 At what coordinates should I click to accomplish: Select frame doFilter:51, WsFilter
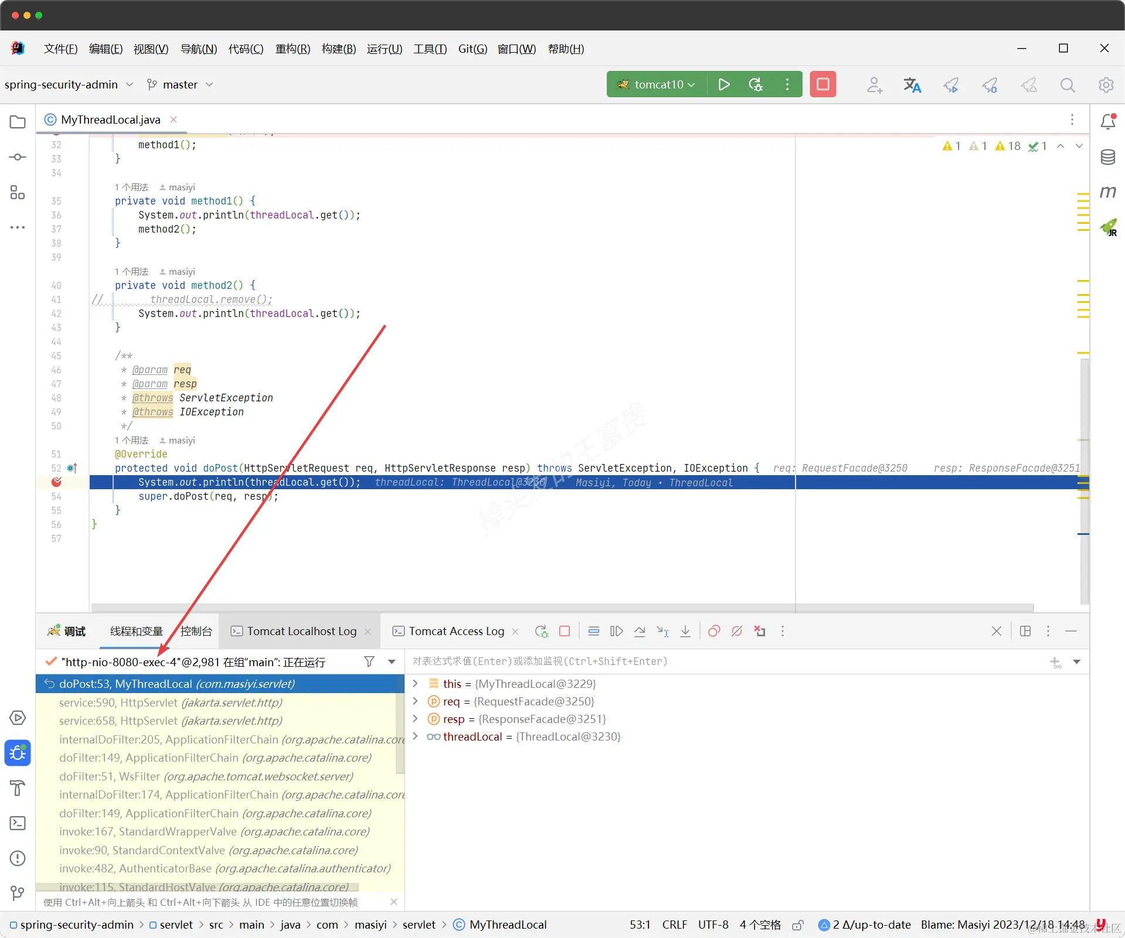click(x=220, y=776)
